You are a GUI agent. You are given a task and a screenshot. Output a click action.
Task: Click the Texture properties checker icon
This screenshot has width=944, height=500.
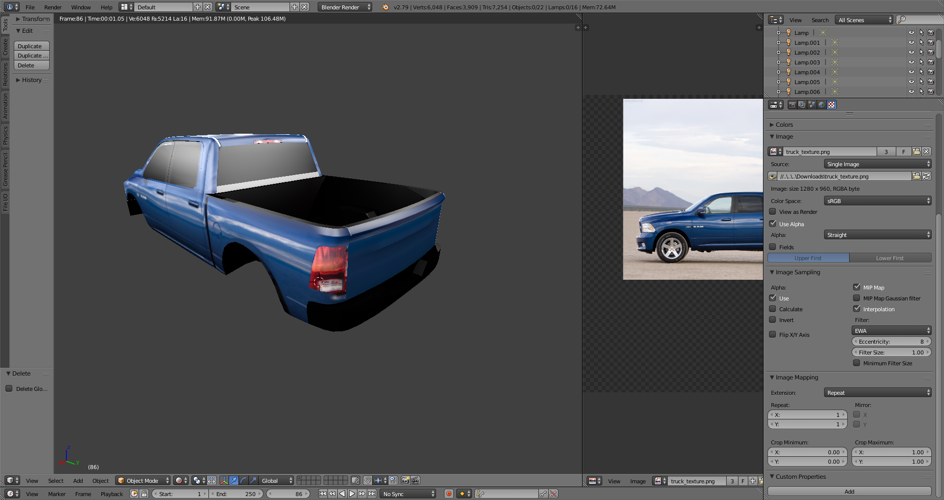[x=831, y=105]
